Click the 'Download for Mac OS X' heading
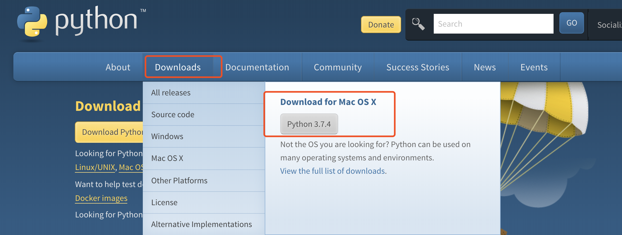 tap(328, 102)
